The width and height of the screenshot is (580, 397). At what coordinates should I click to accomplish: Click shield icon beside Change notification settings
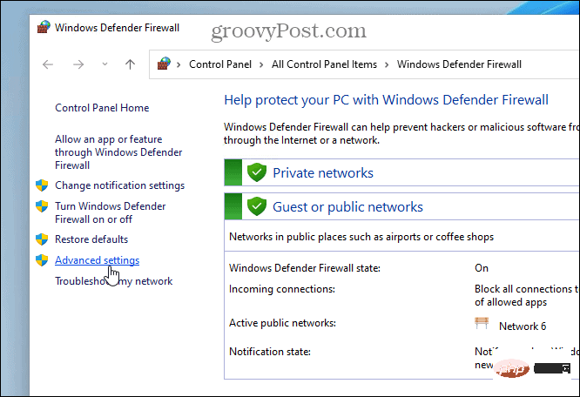pyautogui.click(x=42, y=185)
